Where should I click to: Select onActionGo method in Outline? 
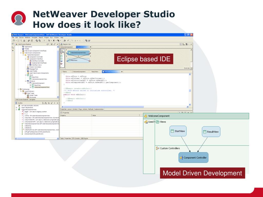coord(34,134)
